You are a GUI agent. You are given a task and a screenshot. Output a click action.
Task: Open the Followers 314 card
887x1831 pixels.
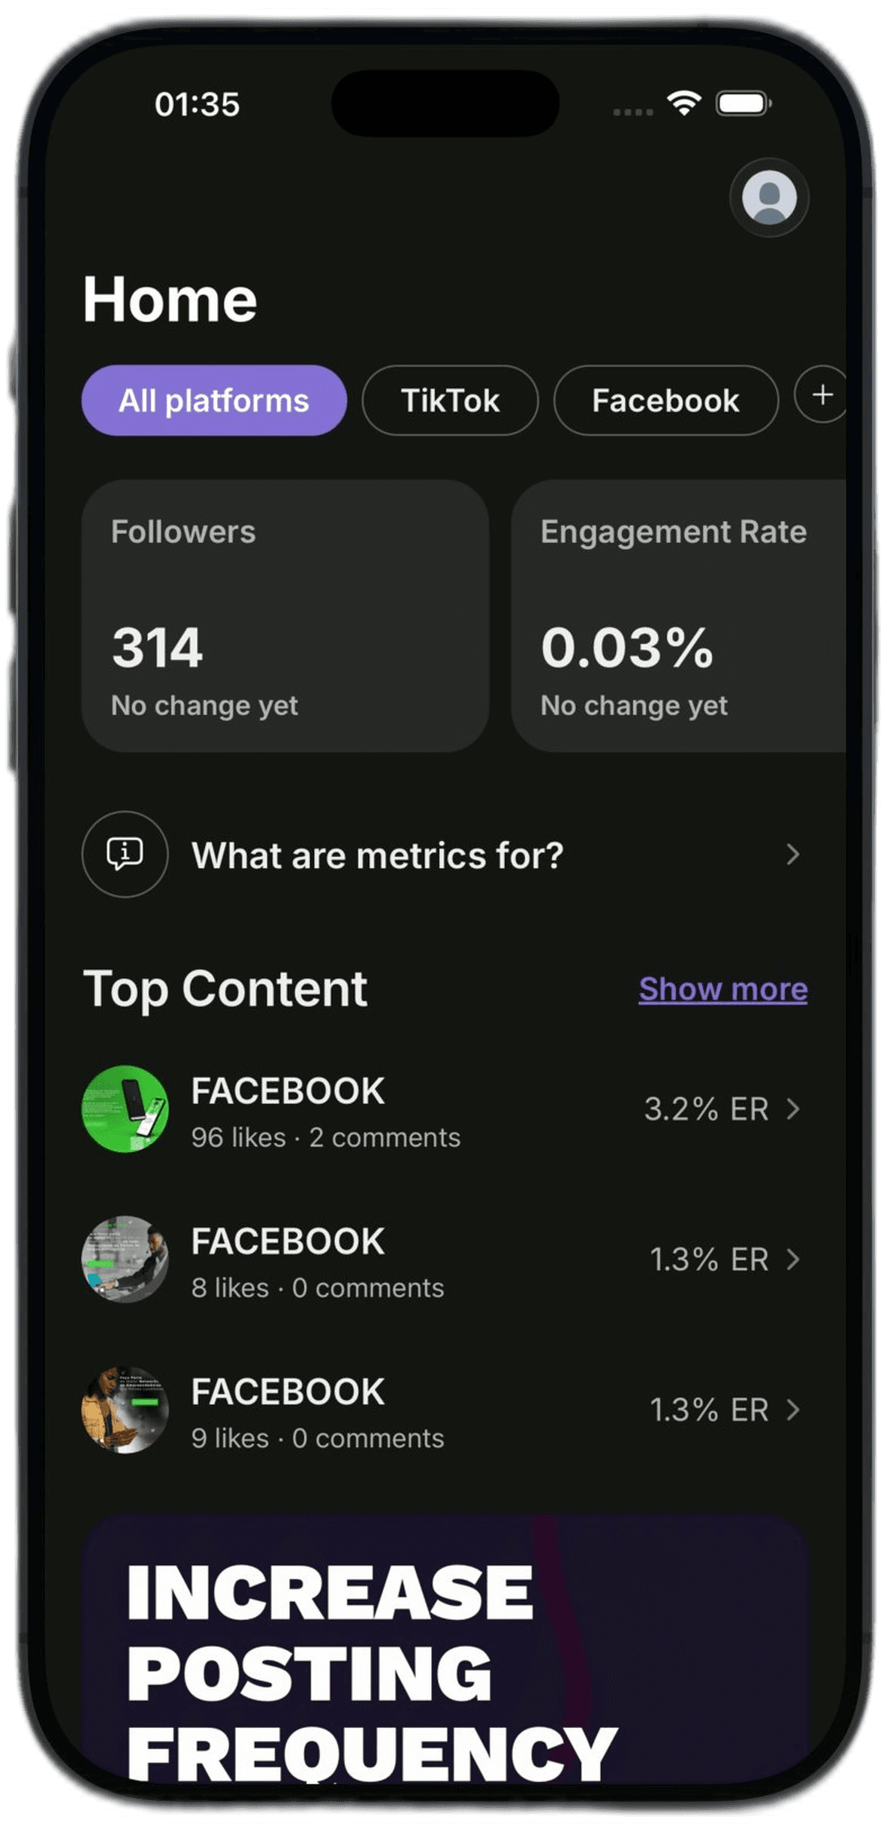(x=285, y=616)
